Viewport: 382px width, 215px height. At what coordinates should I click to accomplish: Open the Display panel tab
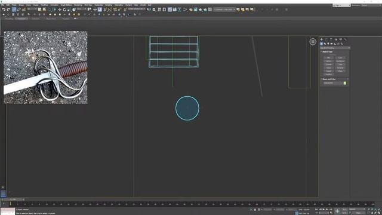[341, 39]
